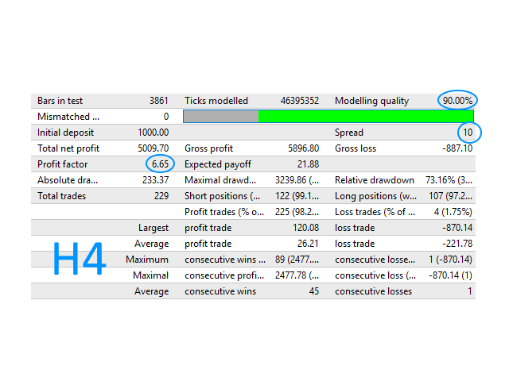Click the Average consecutive wins value 45
Image resolution: width=509 pixels, height=381 pixels.
(x=313, y=291)
